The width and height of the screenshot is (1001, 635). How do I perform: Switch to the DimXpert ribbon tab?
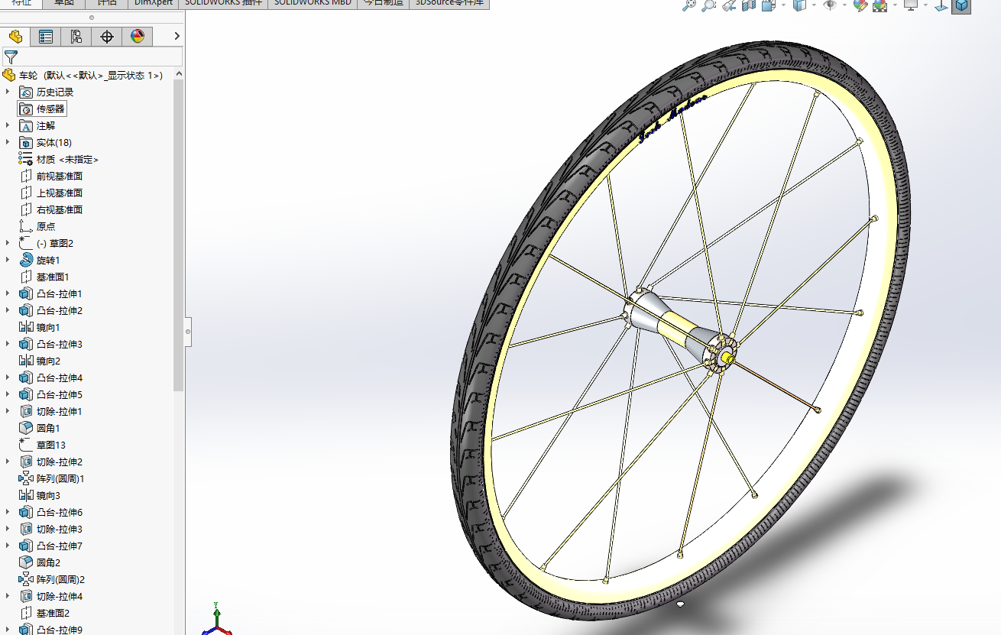point(154,3)
